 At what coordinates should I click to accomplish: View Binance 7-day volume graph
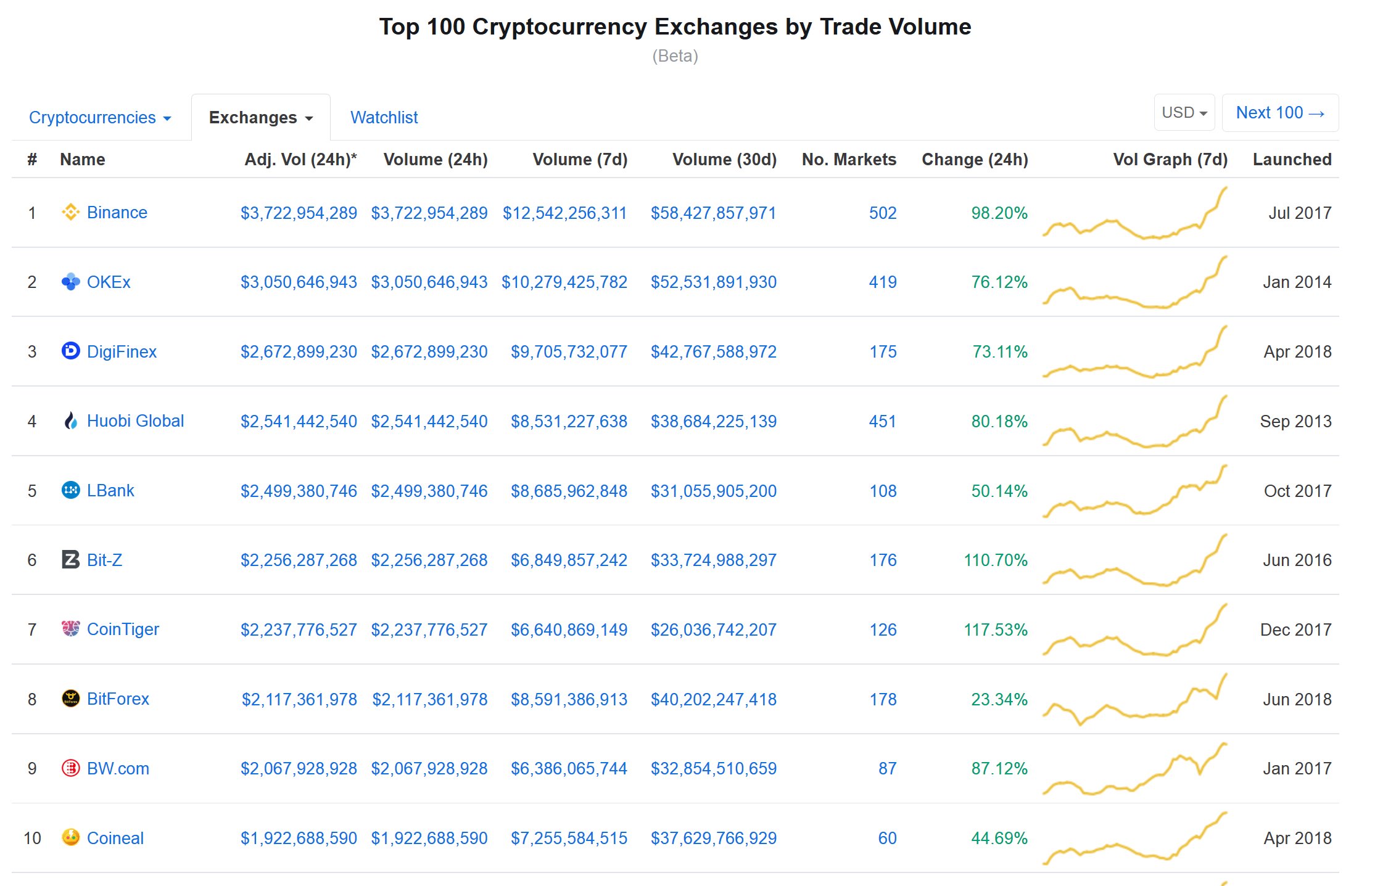click(1135, 213)
